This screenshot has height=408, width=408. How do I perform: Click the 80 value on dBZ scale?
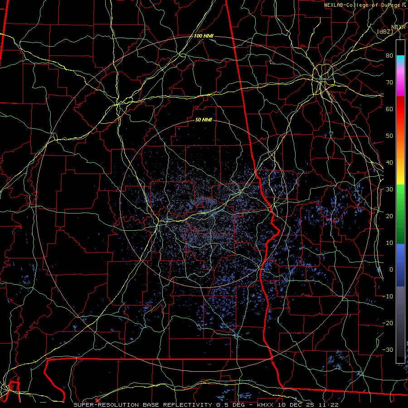[389, 55]
